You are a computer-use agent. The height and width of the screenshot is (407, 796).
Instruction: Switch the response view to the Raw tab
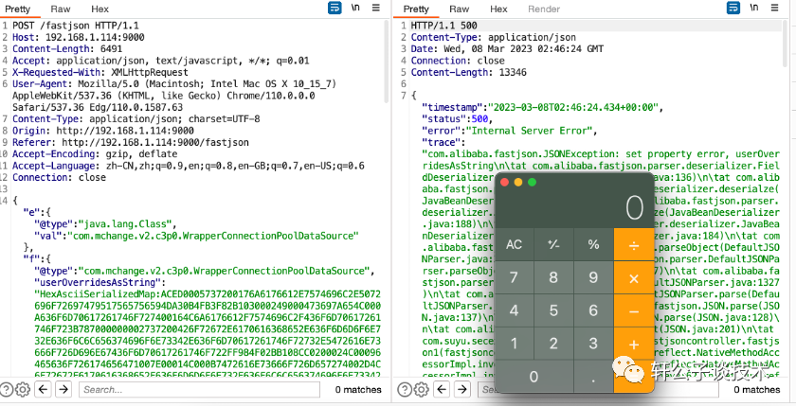(x=459, y=9)
